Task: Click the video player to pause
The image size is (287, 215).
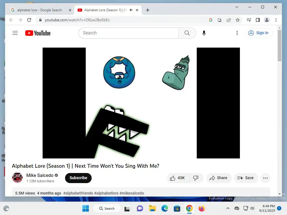Action: tap(141, 103)
